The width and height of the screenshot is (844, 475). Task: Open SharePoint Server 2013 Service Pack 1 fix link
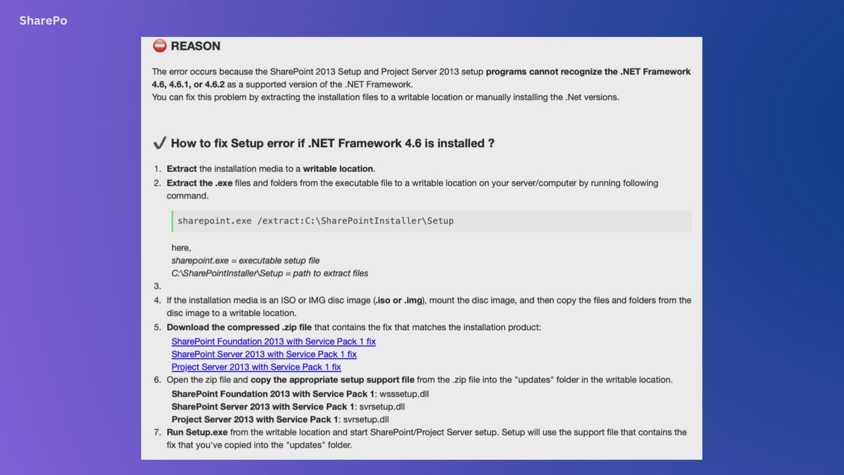[264, 354]
